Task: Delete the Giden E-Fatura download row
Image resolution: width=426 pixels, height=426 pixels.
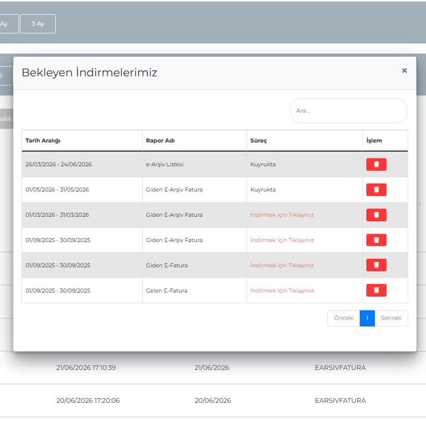Action: click(376, 265)
